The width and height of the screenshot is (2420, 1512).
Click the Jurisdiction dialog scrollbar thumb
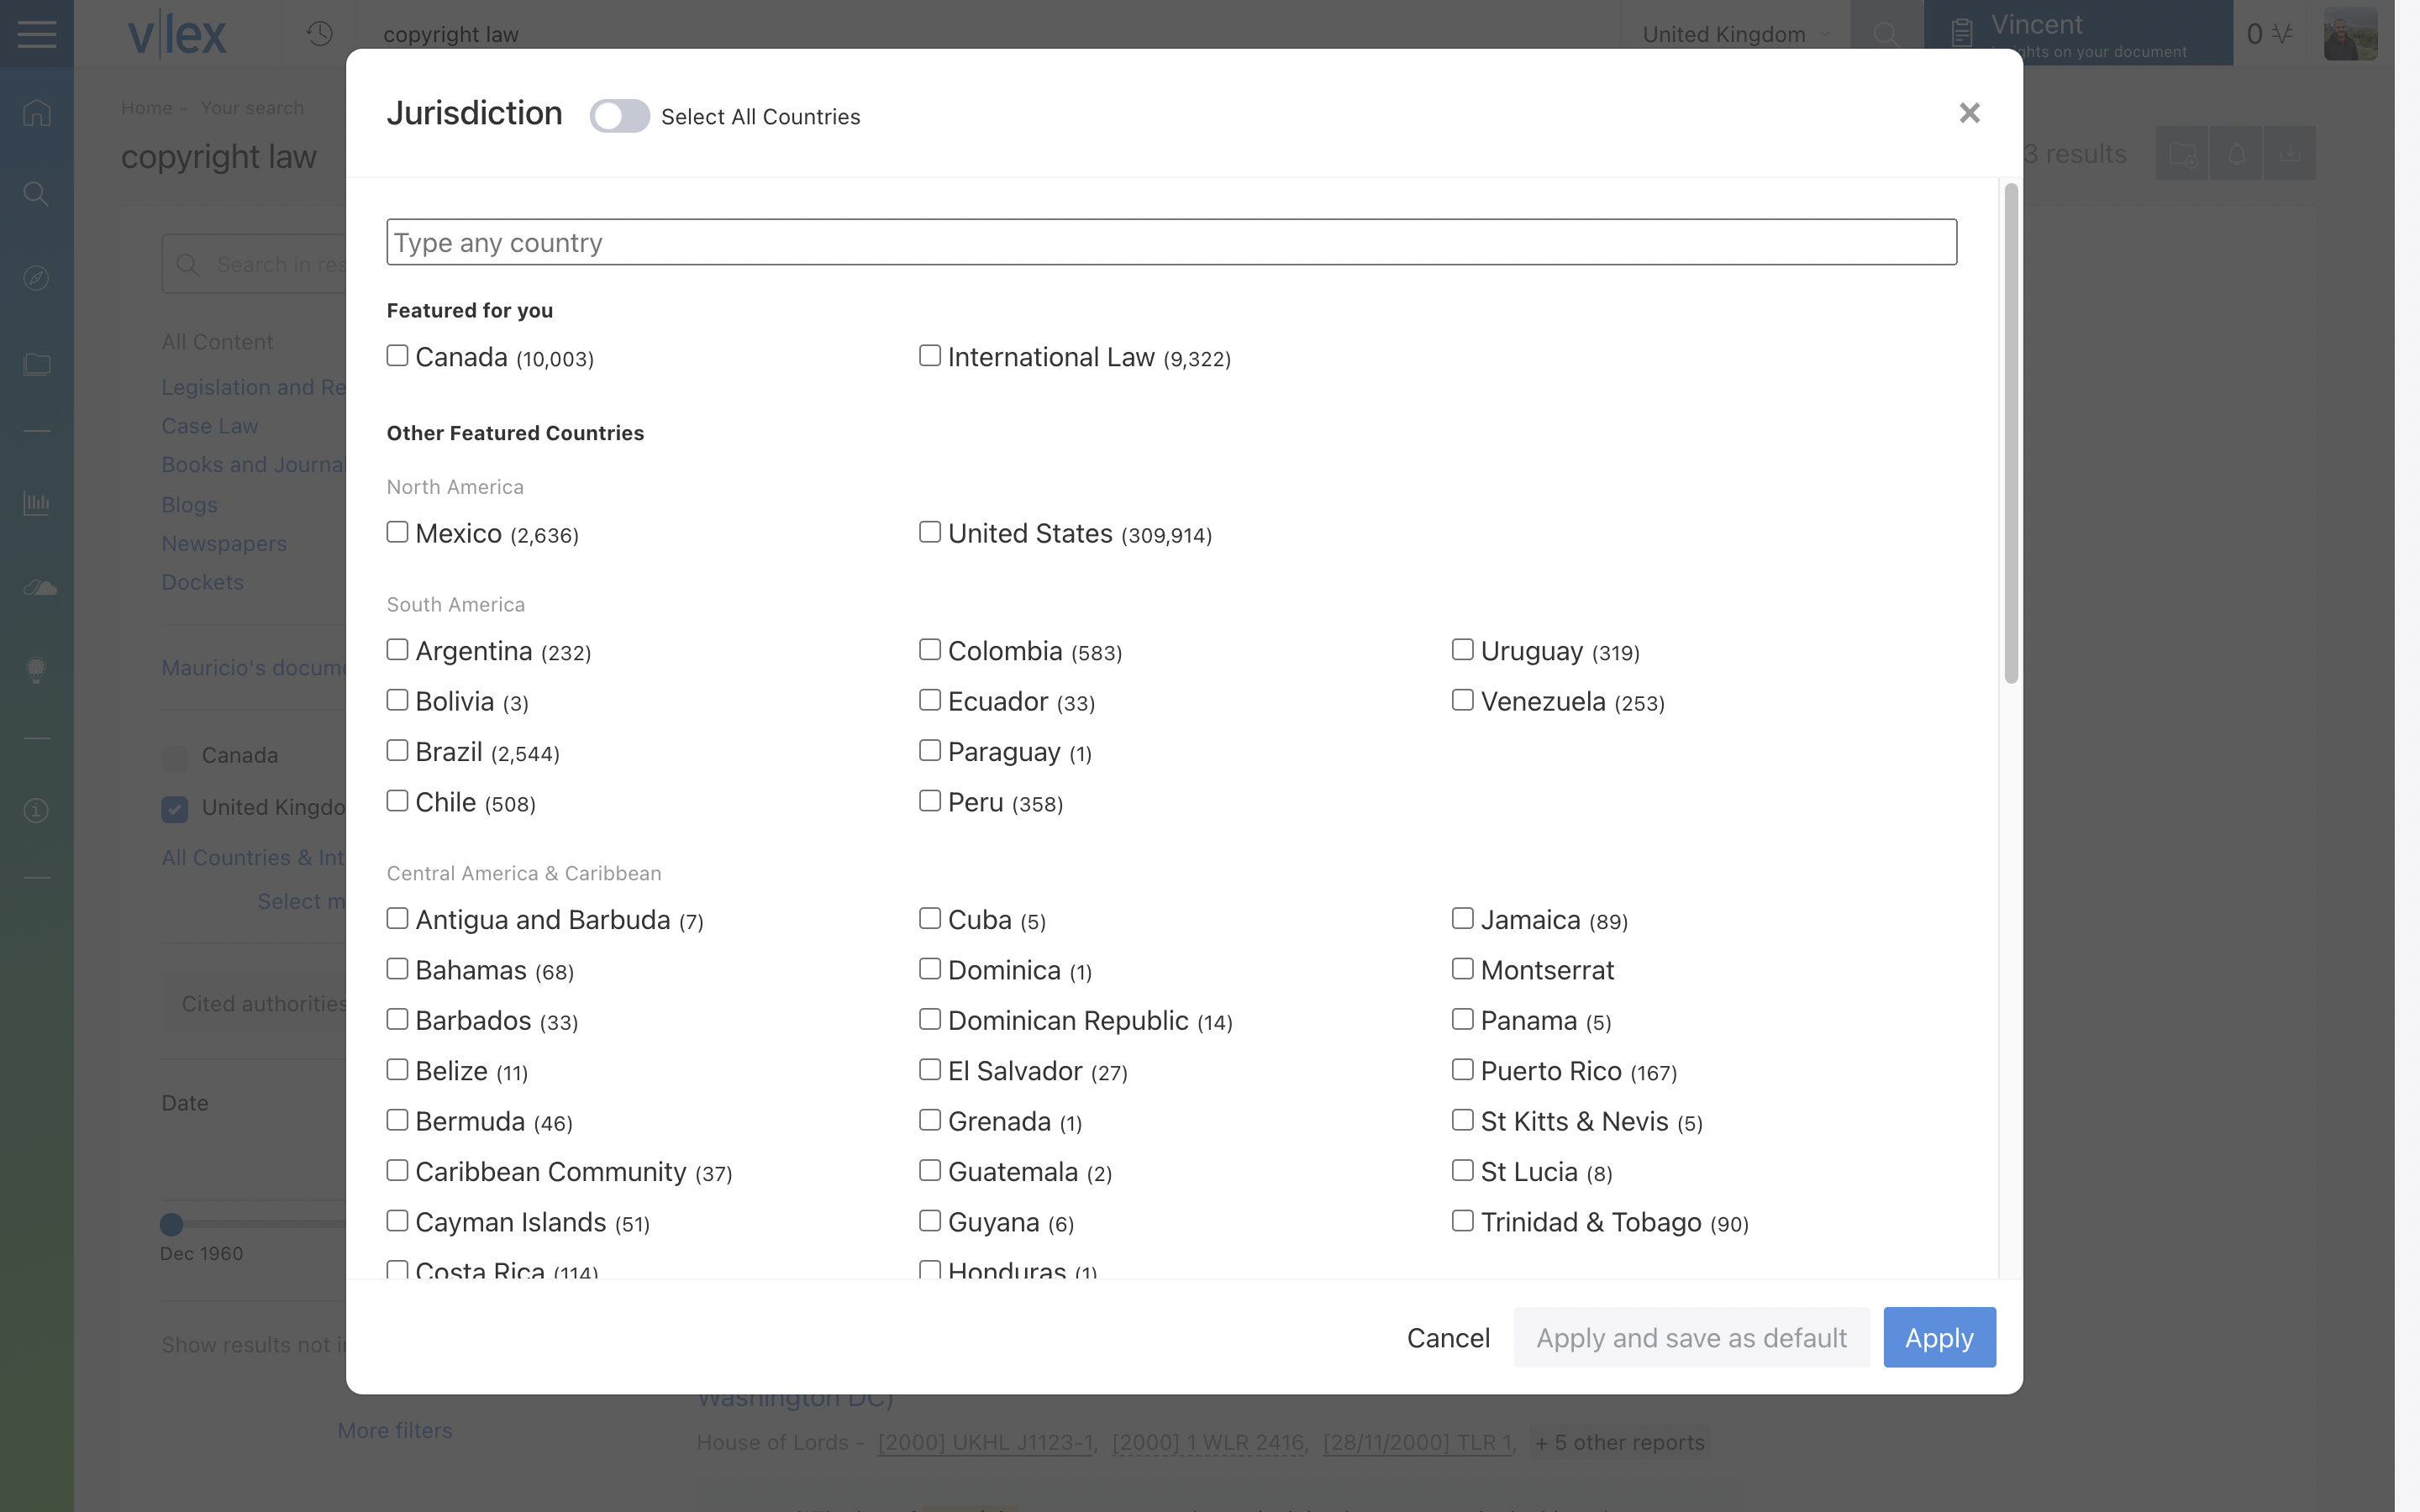pos(2011,433)
